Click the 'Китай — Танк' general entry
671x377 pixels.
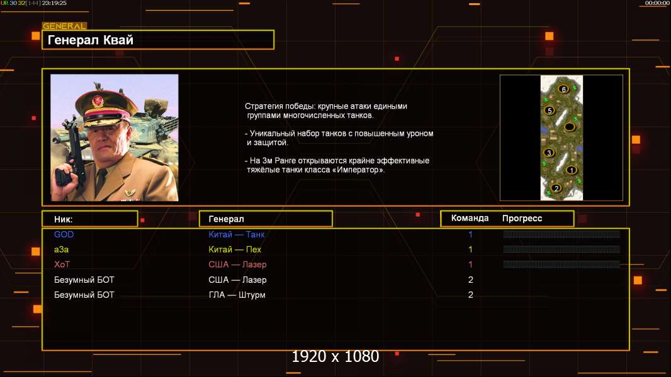click(x=236, y=234)
